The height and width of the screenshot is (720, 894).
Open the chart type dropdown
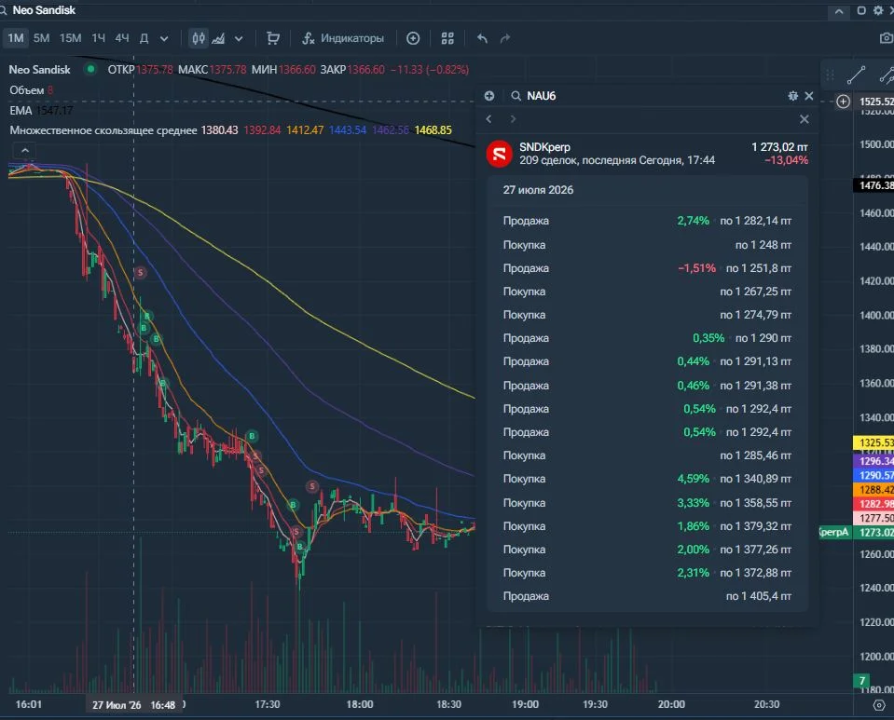pyautogui.click(x=239, y=39)
